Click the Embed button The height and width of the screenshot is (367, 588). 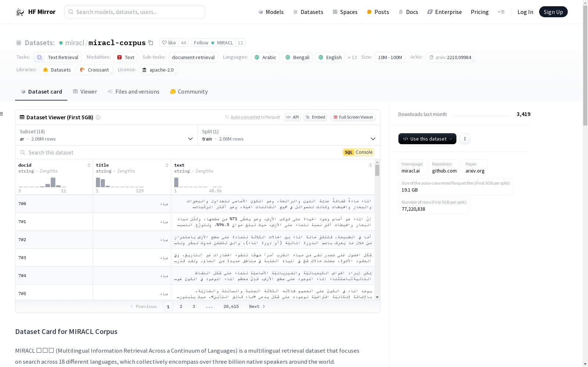click(315, 117)
